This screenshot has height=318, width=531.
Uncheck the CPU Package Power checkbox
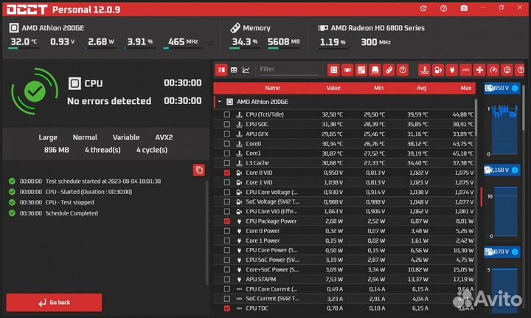pos(227,221)
